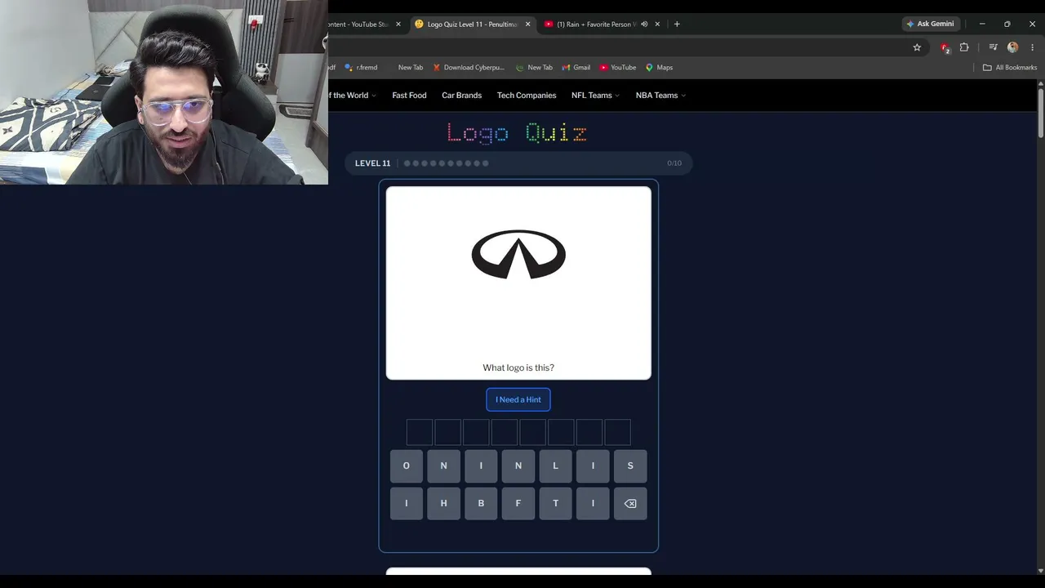
Task: Click the 0/10 score counter
Action: (x=674, y=163)
